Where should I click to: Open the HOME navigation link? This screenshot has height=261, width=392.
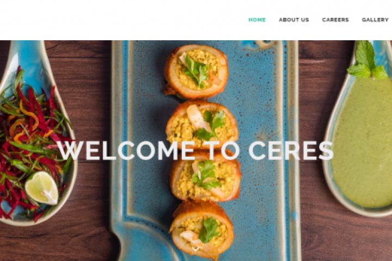257,20
